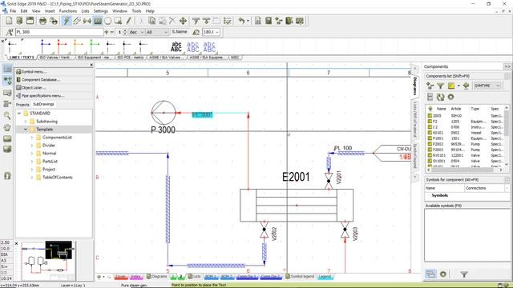The height and width of the screenshot is (288, 513).
Task: Toggle the checkbox for component P1001
Action: coord(430,138)
